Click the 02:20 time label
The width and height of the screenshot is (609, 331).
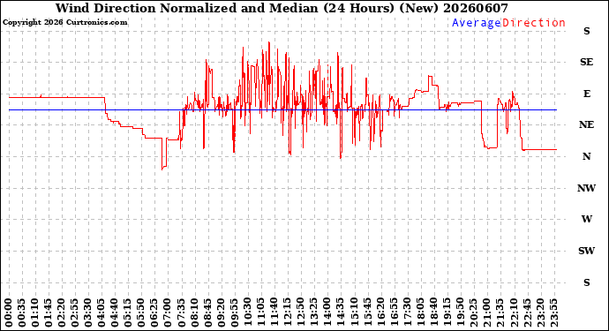62,312
